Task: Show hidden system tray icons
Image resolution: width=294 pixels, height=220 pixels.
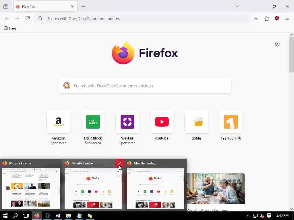Action: pyautogui.click(x=248, y=216)
